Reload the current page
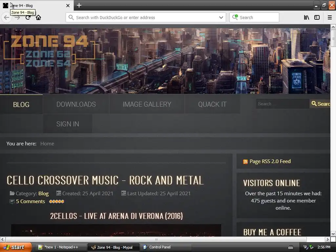The height and width of the screenshot is (252, 336). (x=28, y=17)
